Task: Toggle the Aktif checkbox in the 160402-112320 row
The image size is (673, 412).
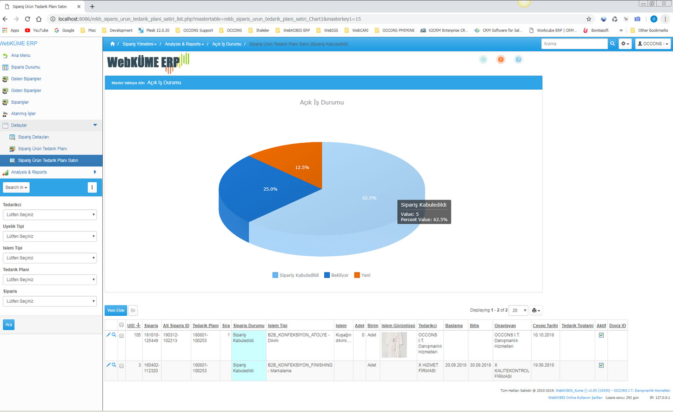Action: click(x=601, y=365)
